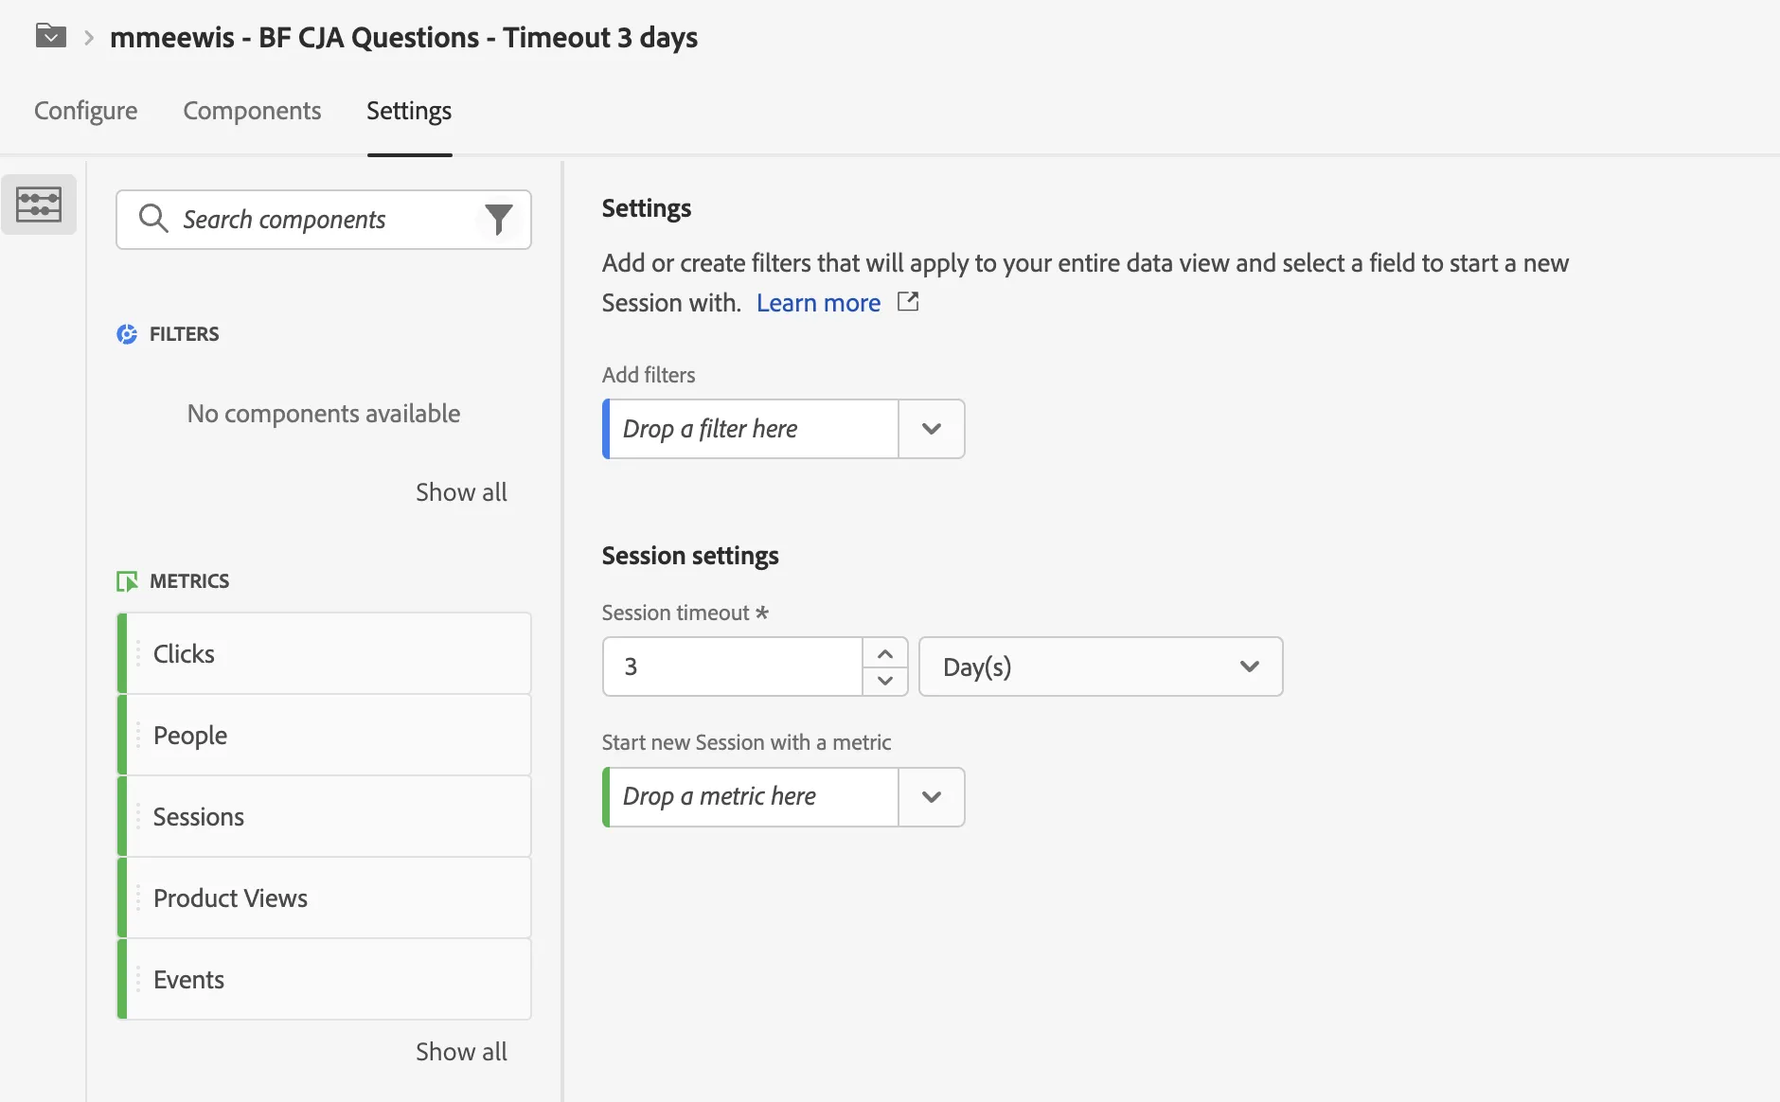Focus the Session timeout number field
The image size is (1780, 1102).
click(733, 667)
